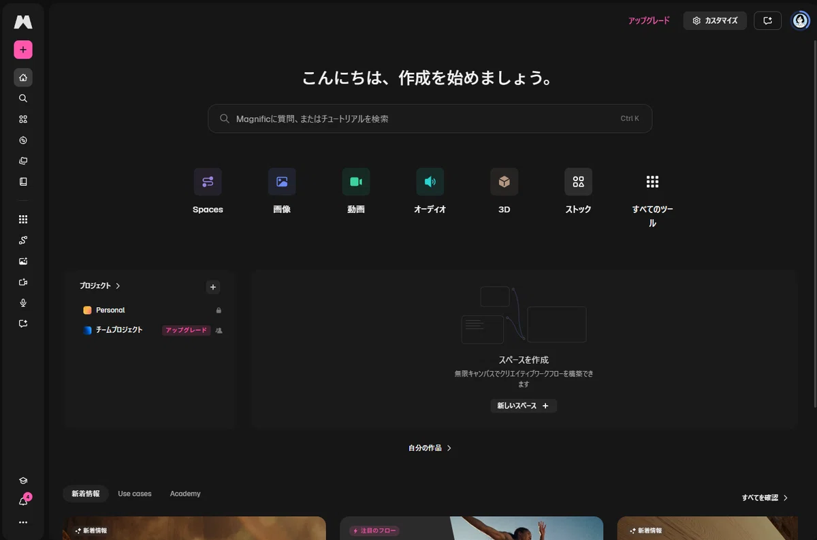Open the sidebar image generator icon
817x540 pixels.
click(x=23, y=261)
